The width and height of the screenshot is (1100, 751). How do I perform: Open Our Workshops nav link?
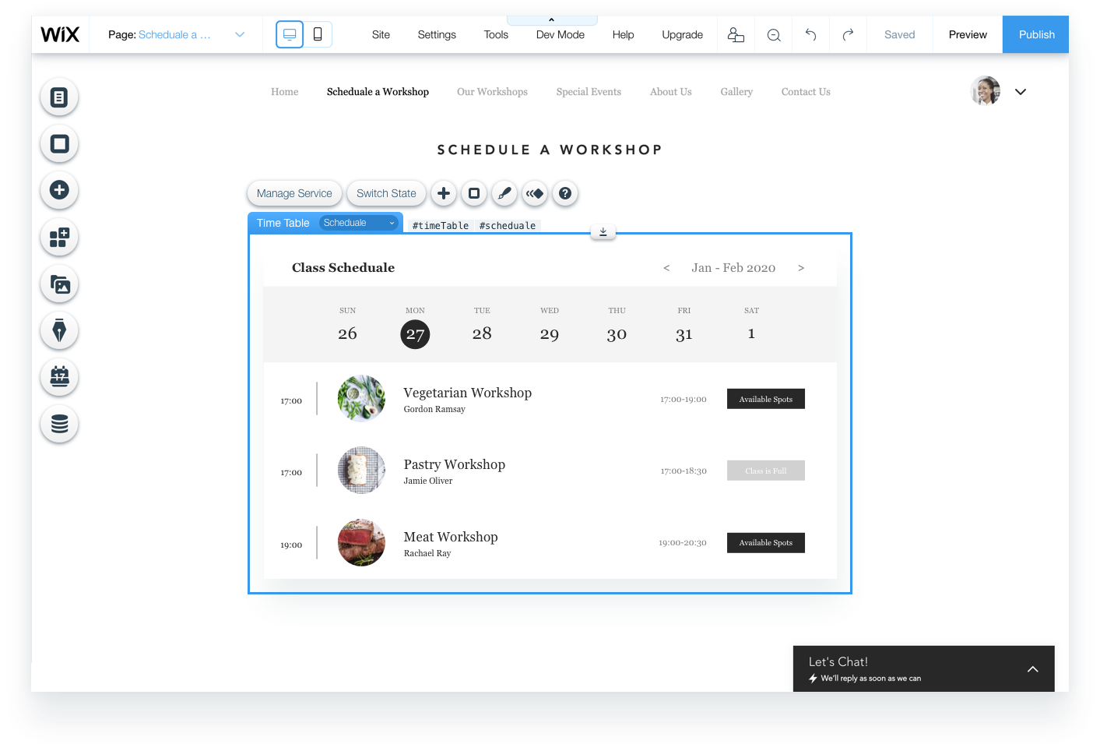492,92
